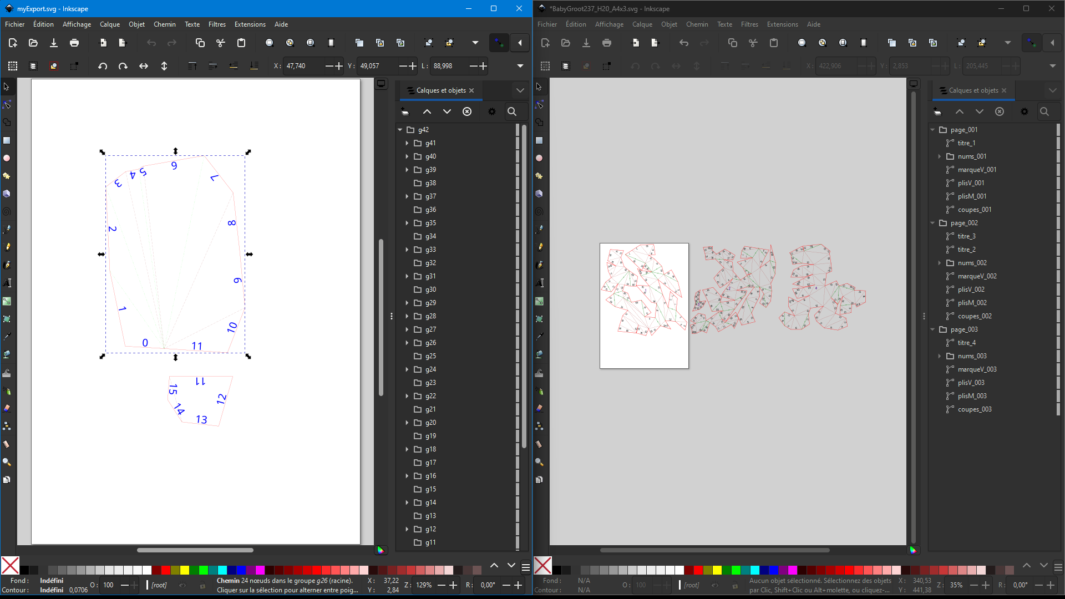Screen dimensions: 1065x599
Task: Open search in myExport layers panel
Action: [x=512, y=111]
